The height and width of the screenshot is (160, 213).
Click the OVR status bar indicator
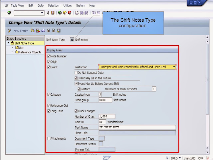click(201, 158)
